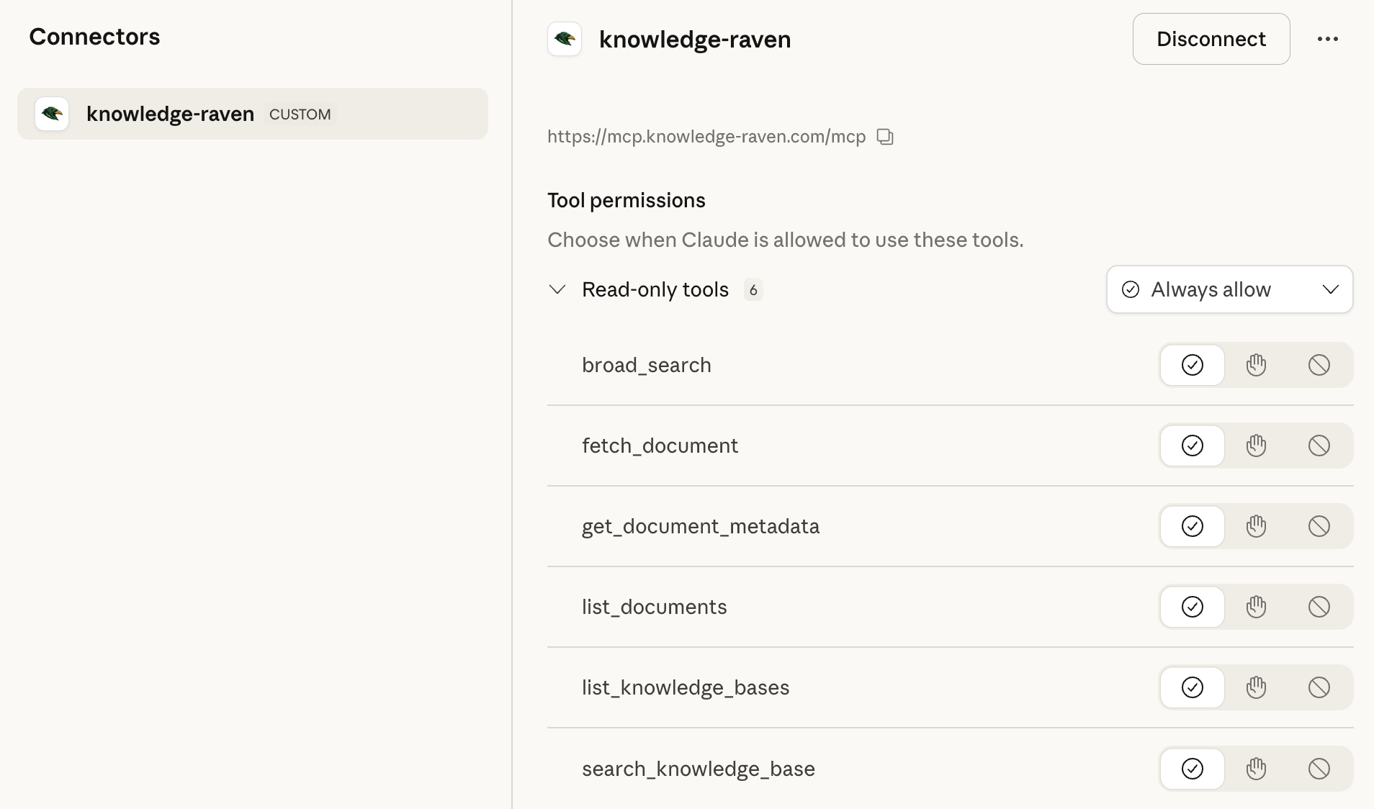Set list_knowledge_bases to needs approval
The width and height of the screenshot is (1374, 809).
point(1256,687)
